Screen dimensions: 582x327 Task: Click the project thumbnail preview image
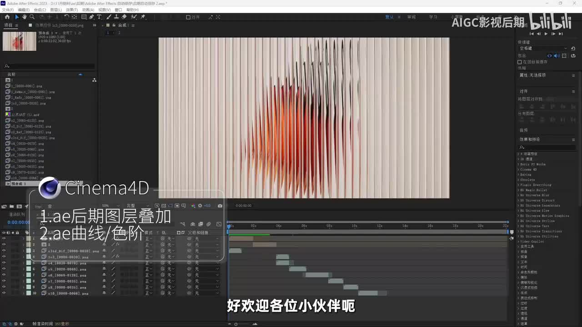[x=19, y=41]
